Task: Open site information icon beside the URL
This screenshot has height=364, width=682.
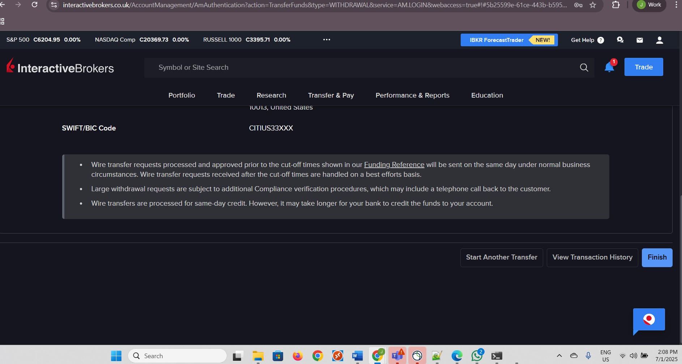Action: [54, 5]
